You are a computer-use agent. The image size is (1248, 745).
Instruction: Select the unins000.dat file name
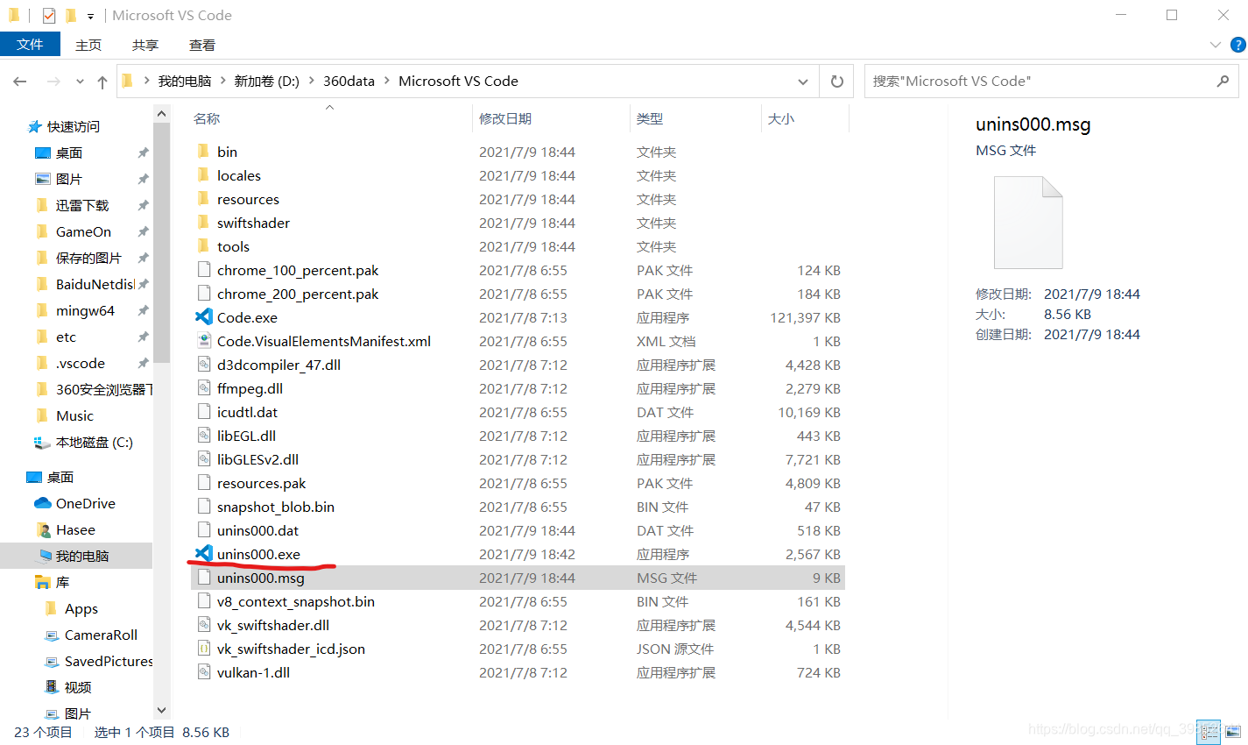coord(257,530)
